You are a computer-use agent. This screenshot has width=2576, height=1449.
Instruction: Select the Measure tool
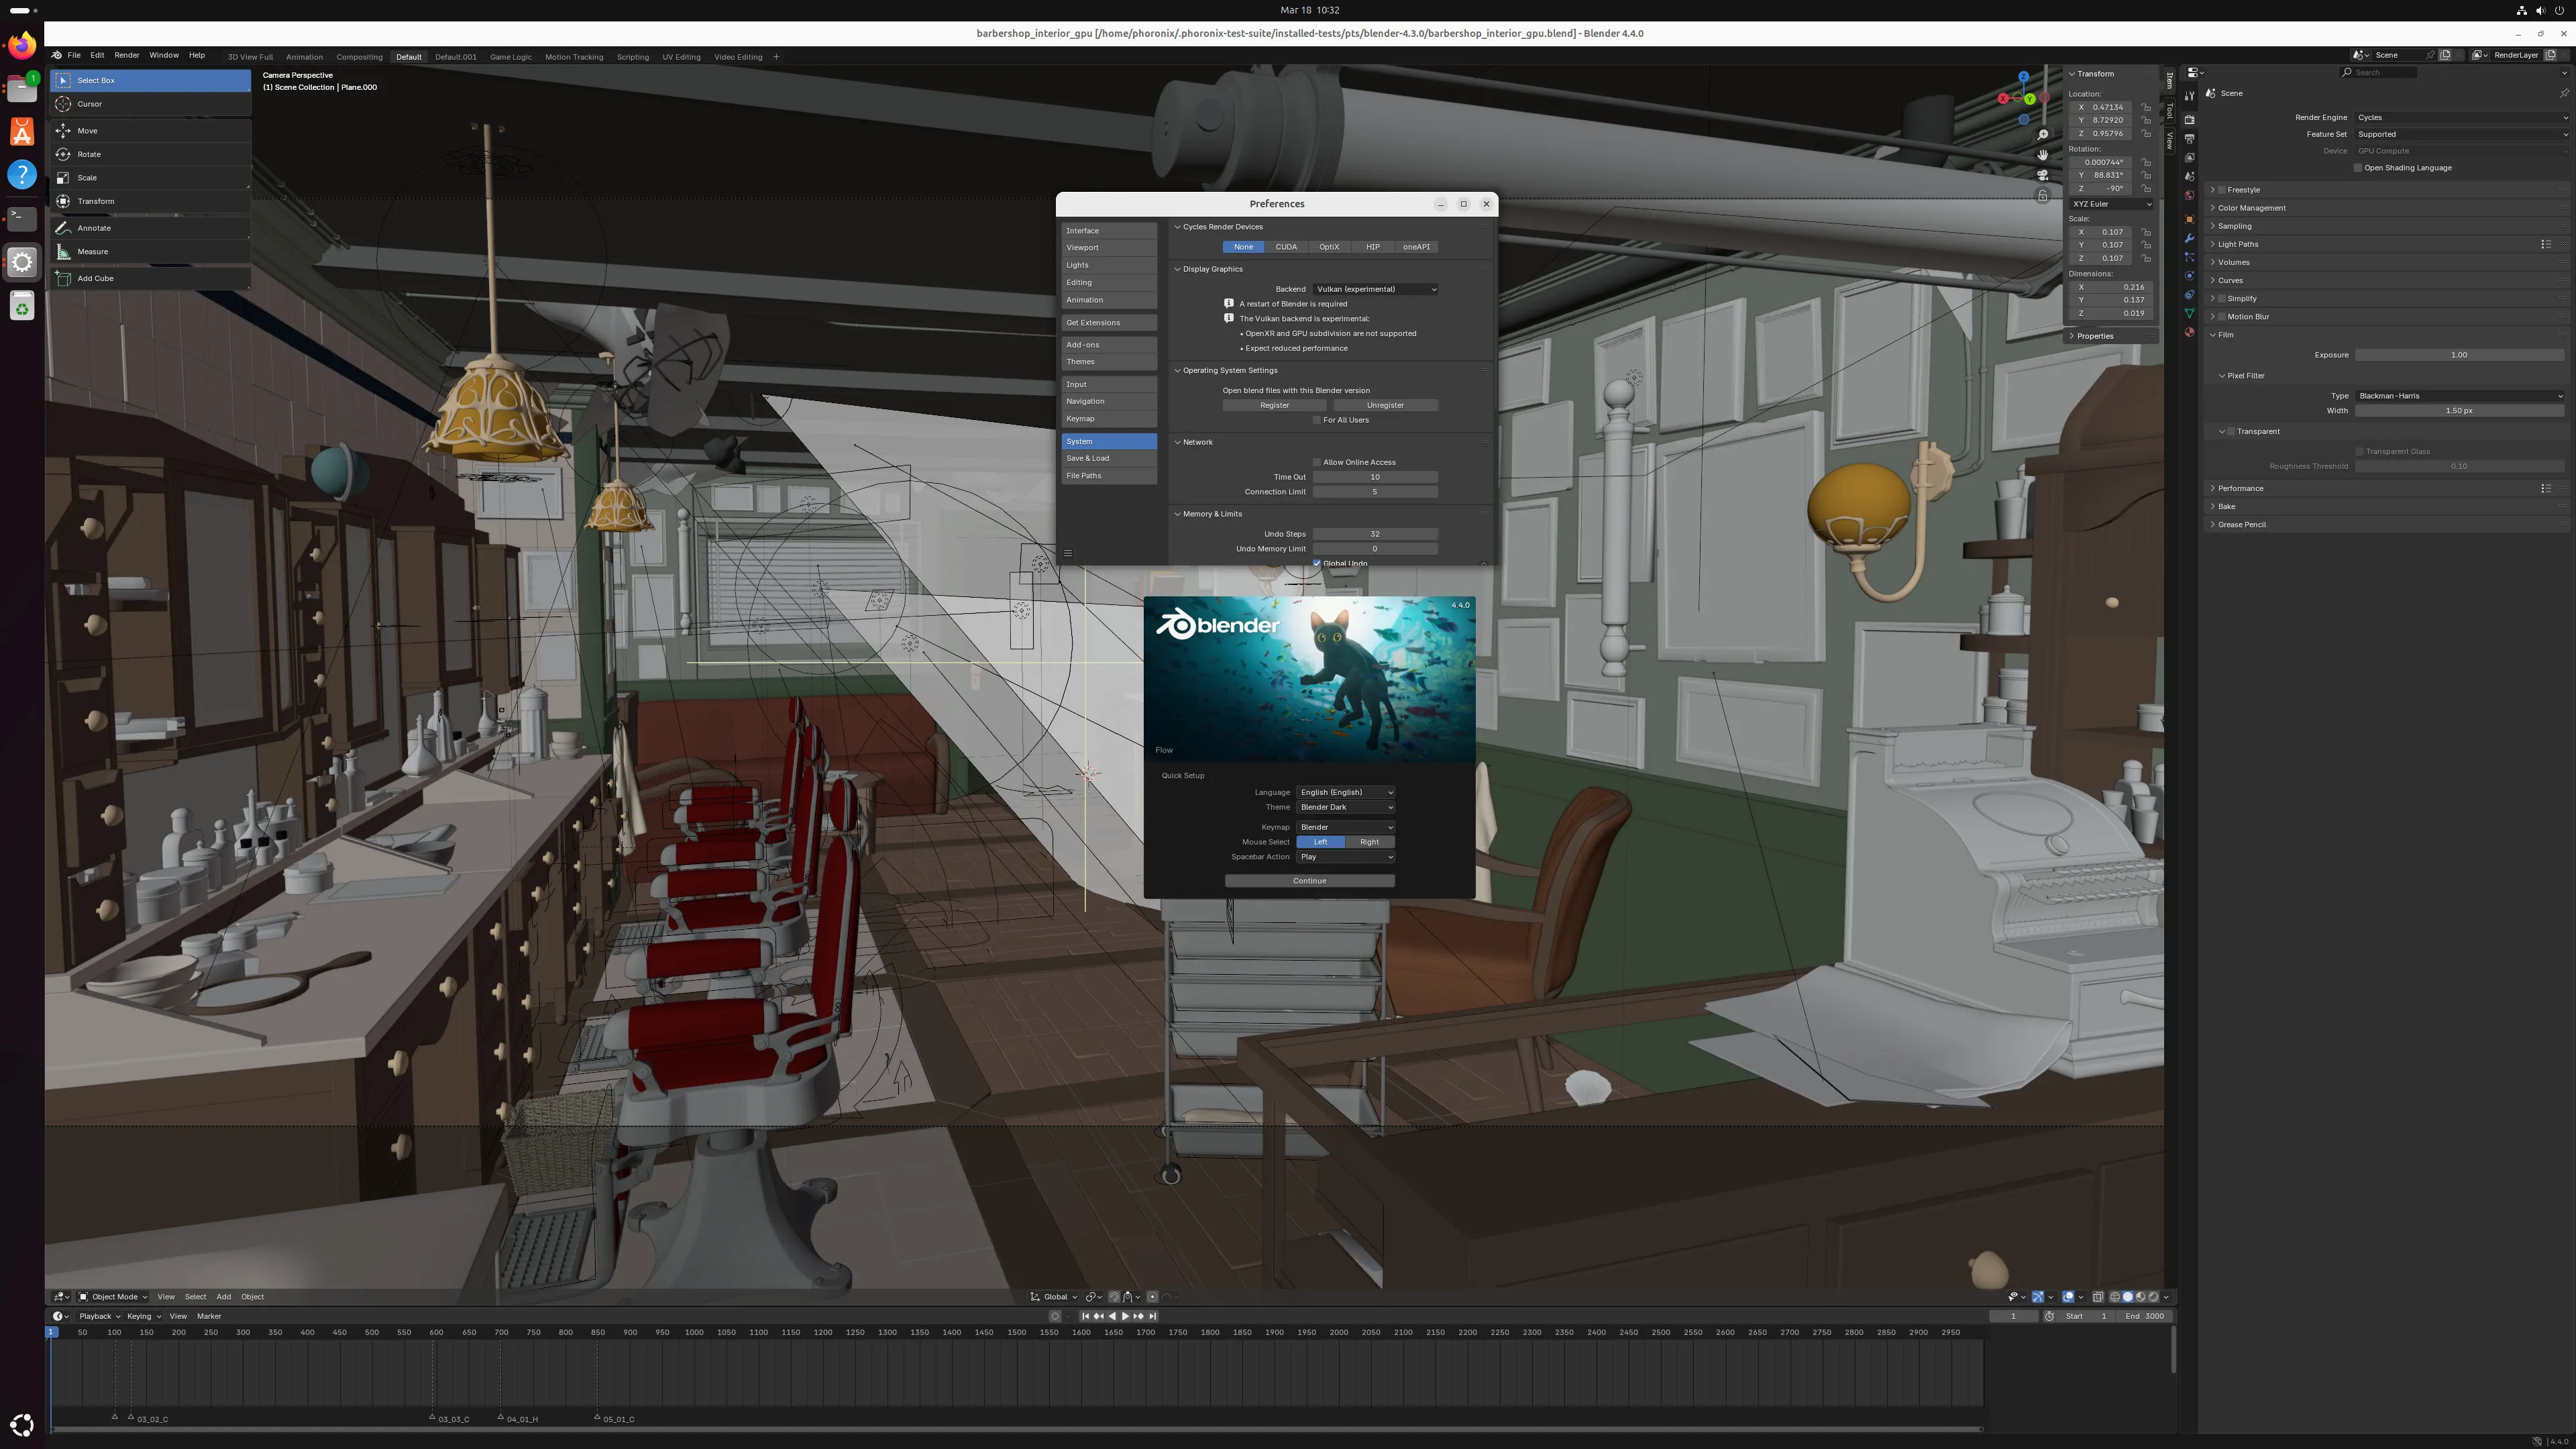92,252
